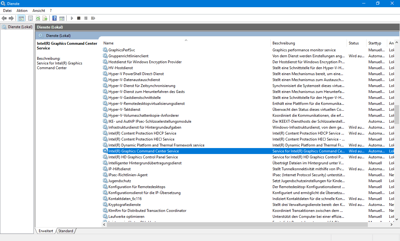Select the Intel(R) Graphics Command Center Service row
400x241 pixels.
click(x=248, y=151)
